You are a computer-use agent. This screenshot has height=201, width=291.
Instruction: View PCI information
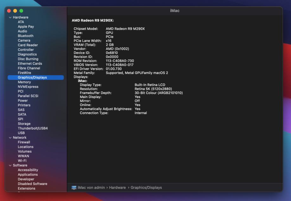click(x=21, y=91)
